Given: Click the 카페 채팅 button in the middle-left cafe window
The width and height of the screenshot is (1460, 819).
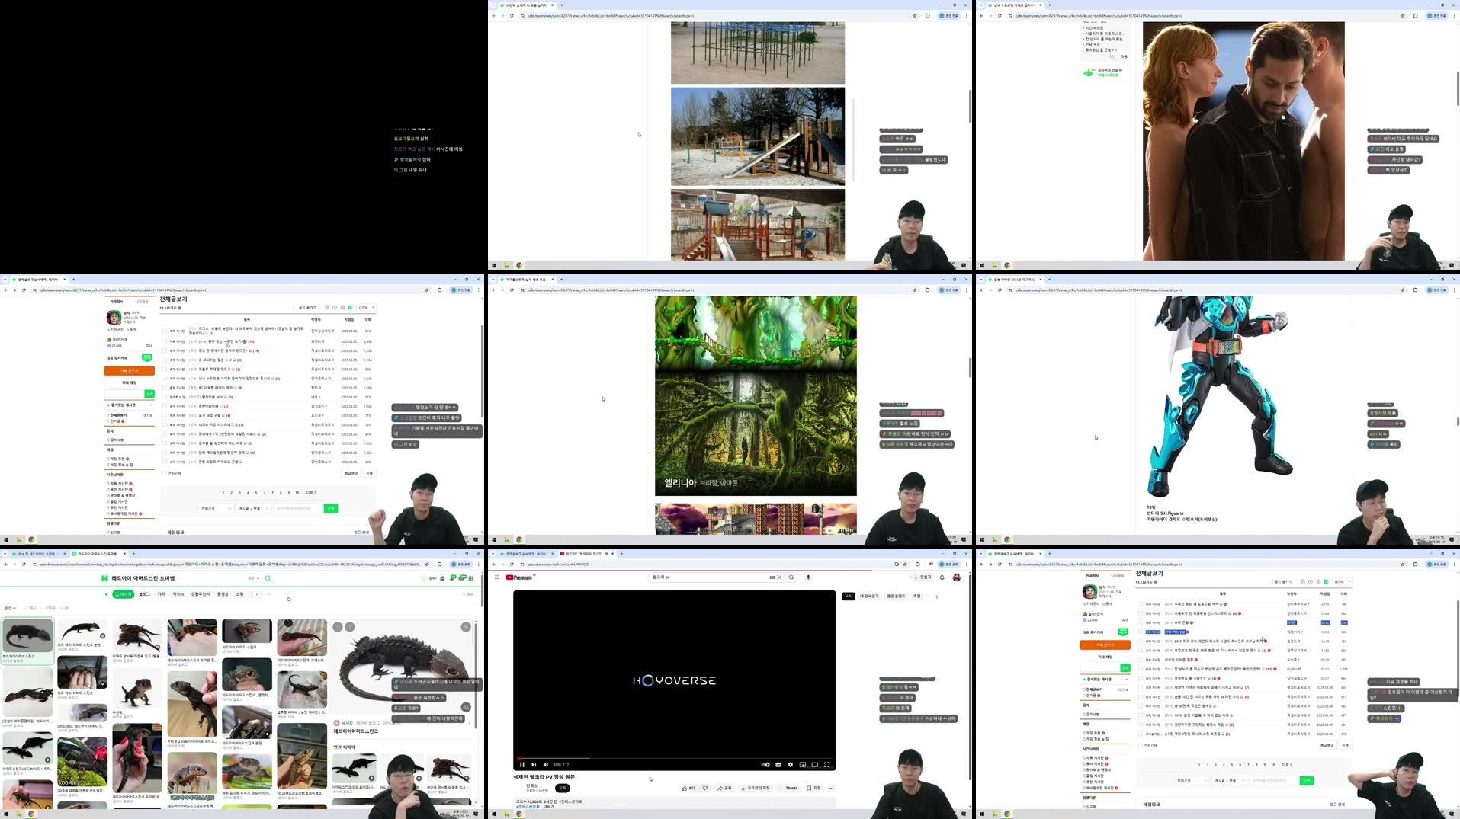Looking at the screenshot, I should [129, 382].
